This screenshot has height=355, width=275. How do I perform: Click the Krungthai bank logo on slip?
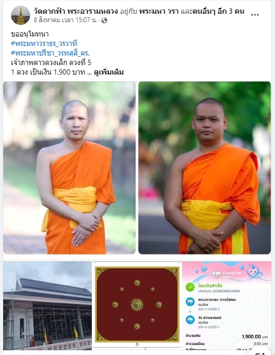(216, 274)
